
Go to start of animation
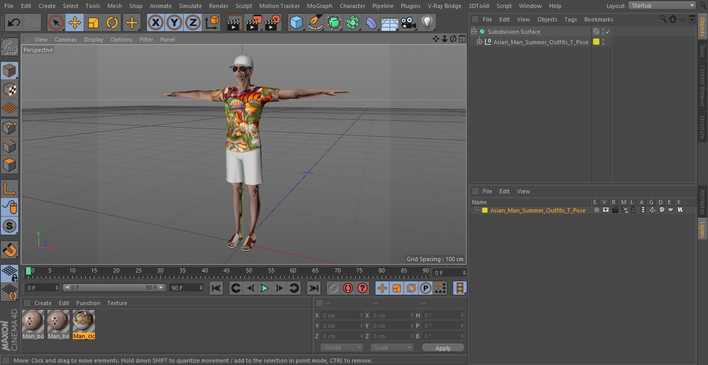pyautogui.click(x=216, y=288)
